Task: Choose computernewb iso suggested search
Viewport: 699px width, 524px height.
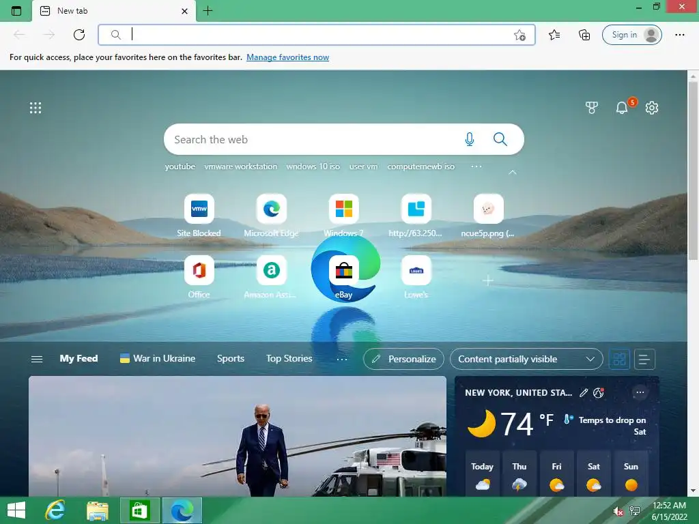Action: click(420, 166)
